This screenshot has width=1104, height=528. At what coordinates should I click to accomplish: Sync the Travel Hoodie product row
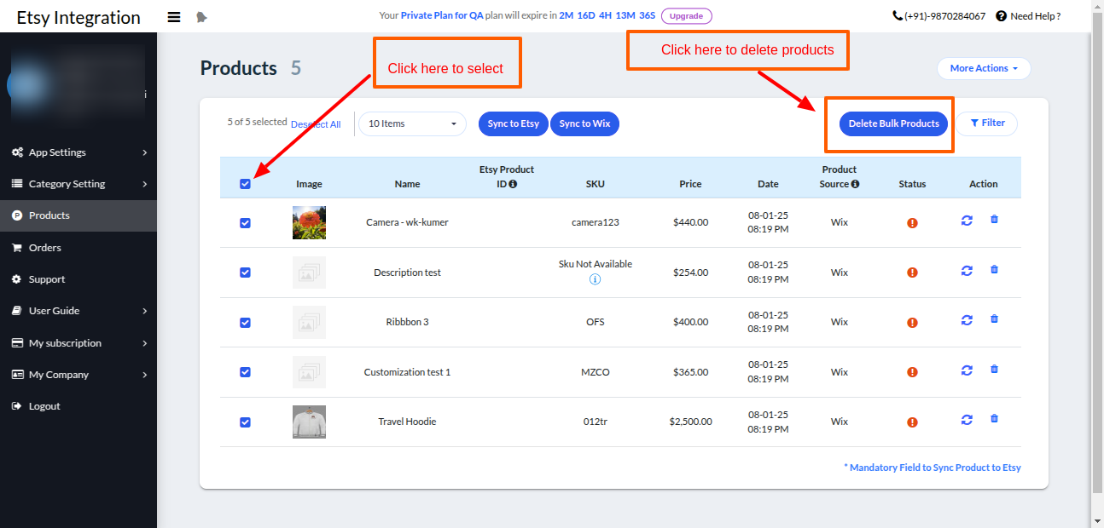click(x=967, y=419)
